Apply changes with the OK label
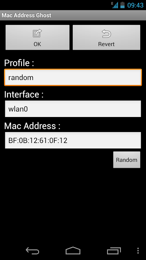 38,44
